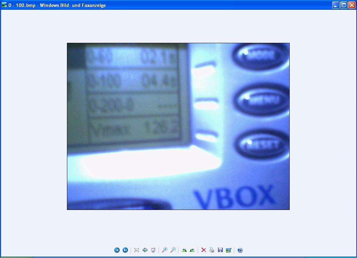Go to the previous image

[x=117, y=250]
